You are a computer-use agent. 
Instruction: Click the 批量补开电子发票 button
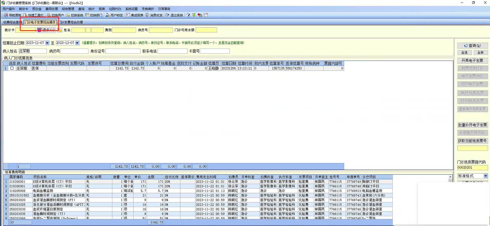click(x=472, y=125)
